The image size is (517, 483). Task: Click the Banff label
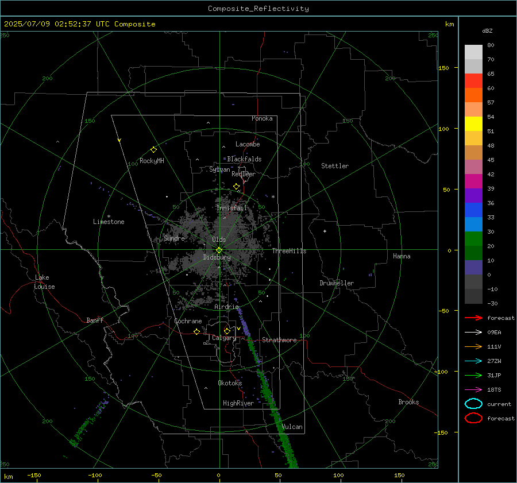95,320
